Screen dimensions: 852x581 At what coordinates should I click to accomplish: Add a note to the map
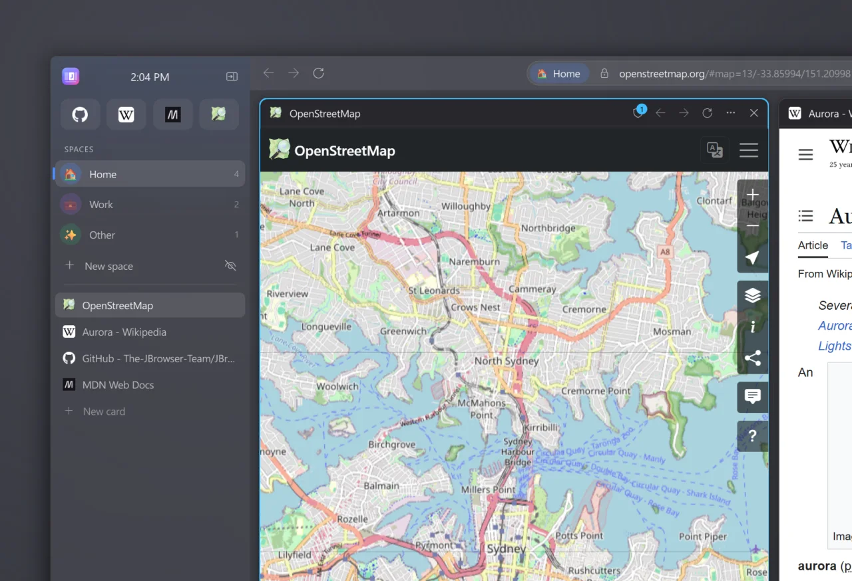tap(753, 397)
